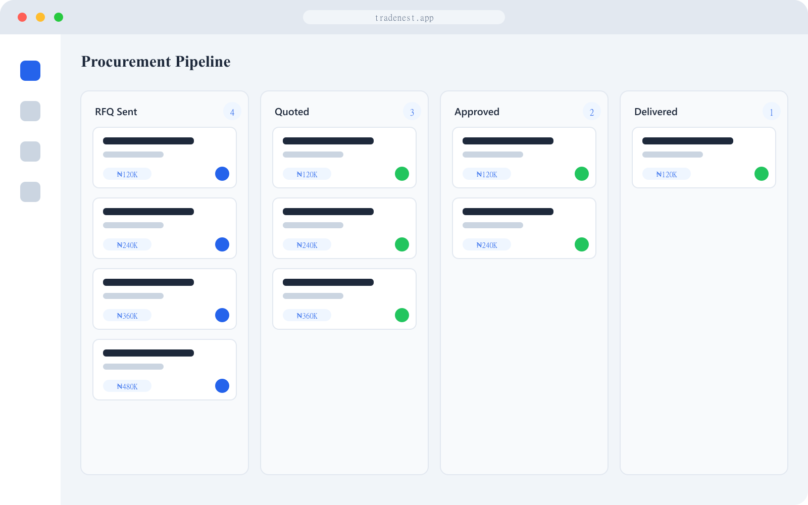Click the RFQ Sent count badge 4
Screen dimensions: 808x505
pyautogui.click(x=232, y=112)
